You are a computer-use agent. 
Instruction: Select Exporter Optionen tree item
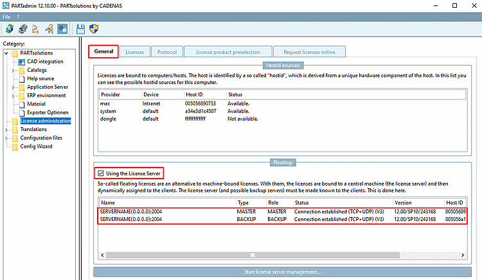click(x=48, y=112)
